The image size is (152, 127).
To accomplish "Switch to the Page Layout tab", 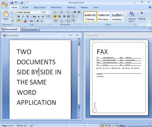I will (x=40, y=8).
